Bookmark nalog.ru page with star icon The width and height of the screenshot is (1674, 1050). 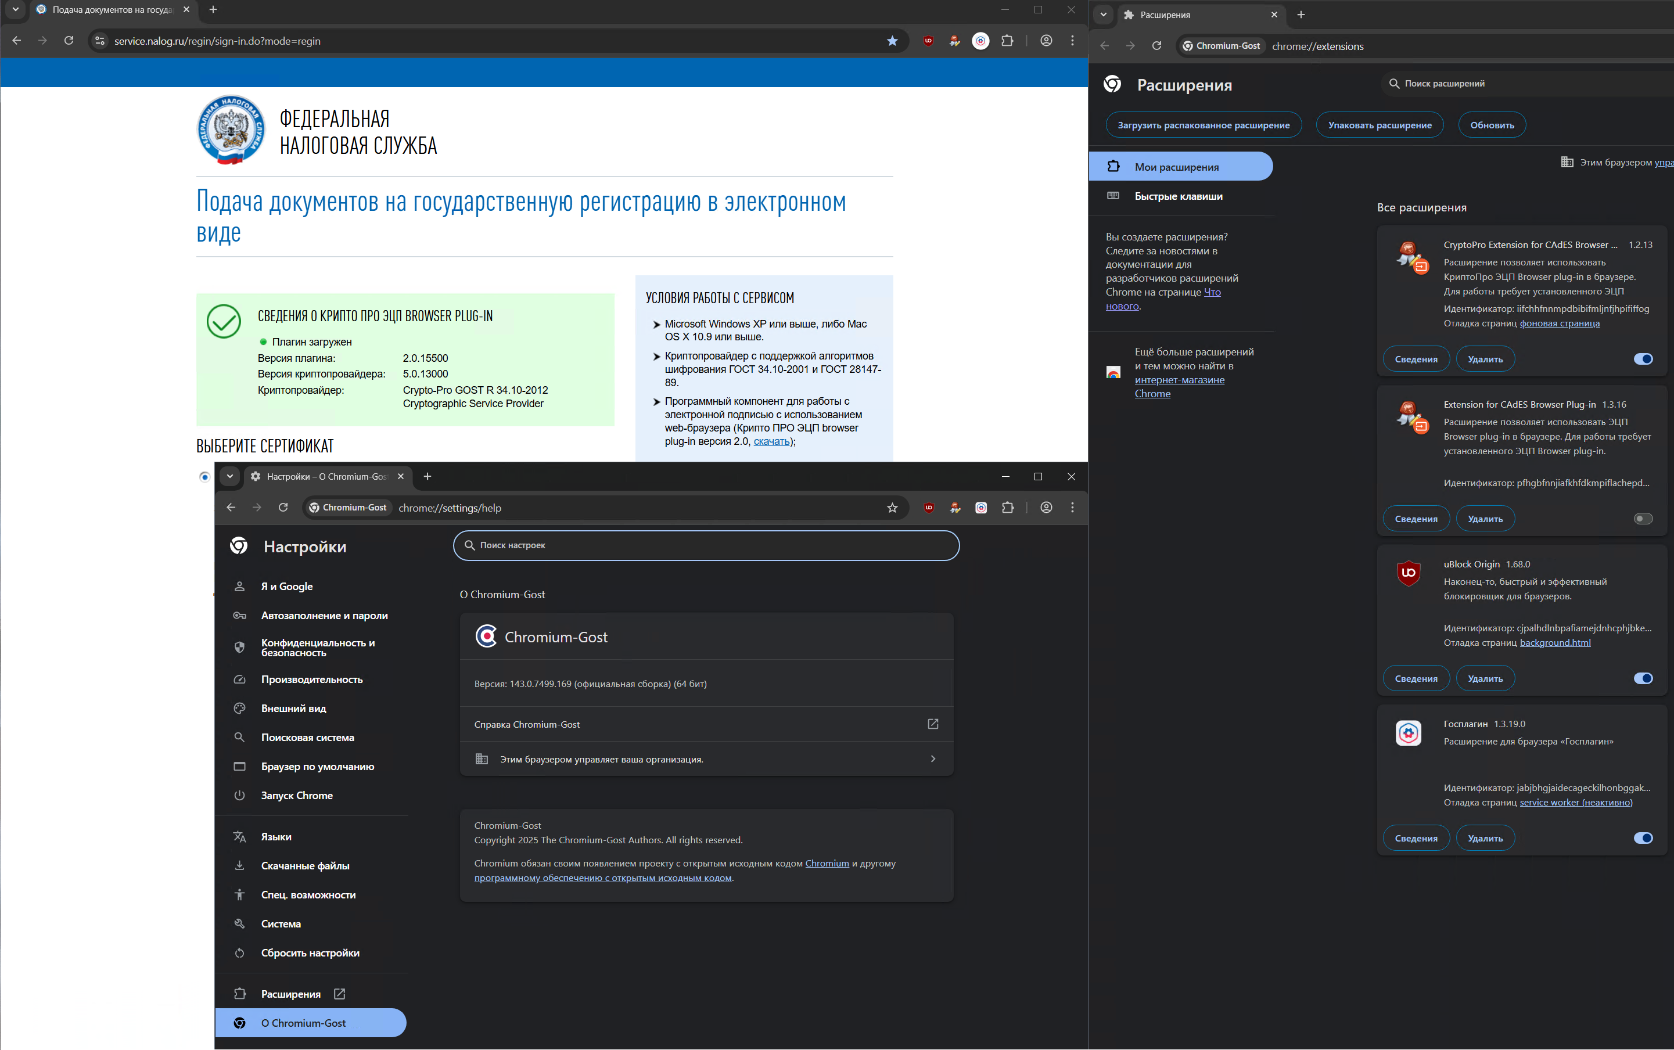point(892,41)
